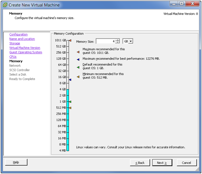Click the 64 MB scale label
Image resolution: width=202 pixels, height=174 pixels.
click(x=62, y=126)
